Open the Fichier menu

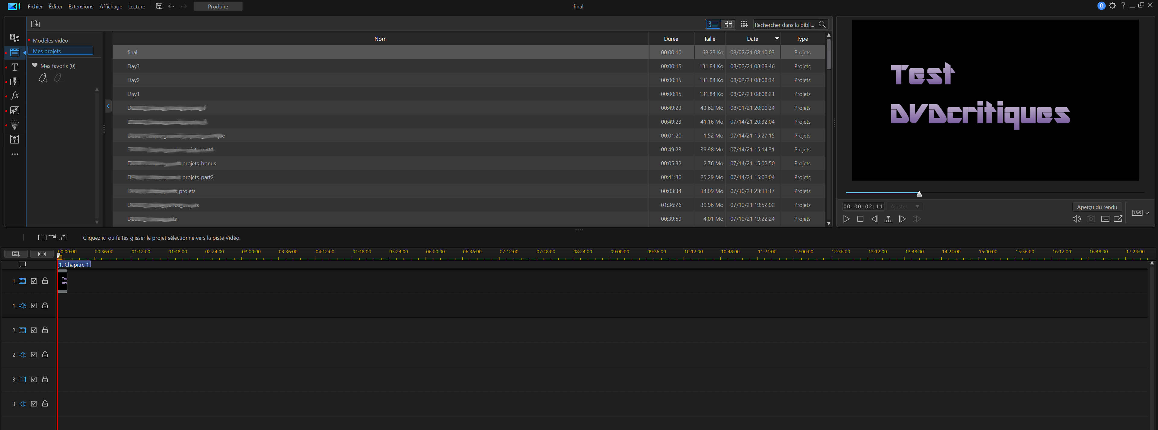35,6
